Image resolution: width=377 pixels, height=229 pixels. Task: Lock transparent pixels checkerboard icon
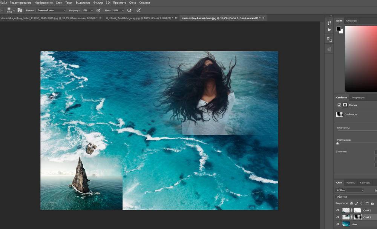pos(351,203)
